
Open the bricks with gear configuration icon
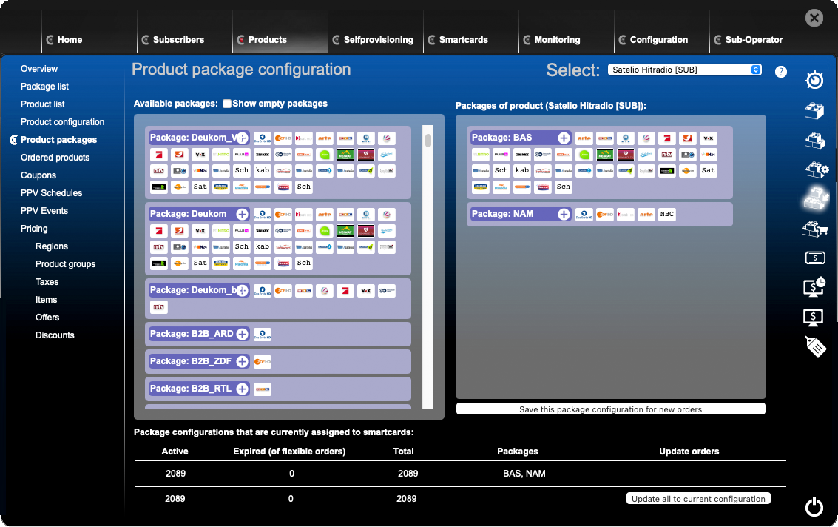point(814,169)
